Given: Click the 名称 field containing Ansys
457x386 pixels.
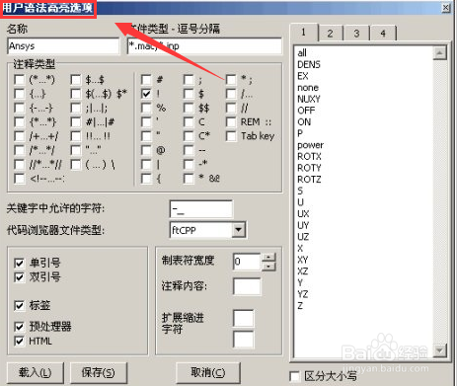Looking at the screenshot, I should 63,45.
